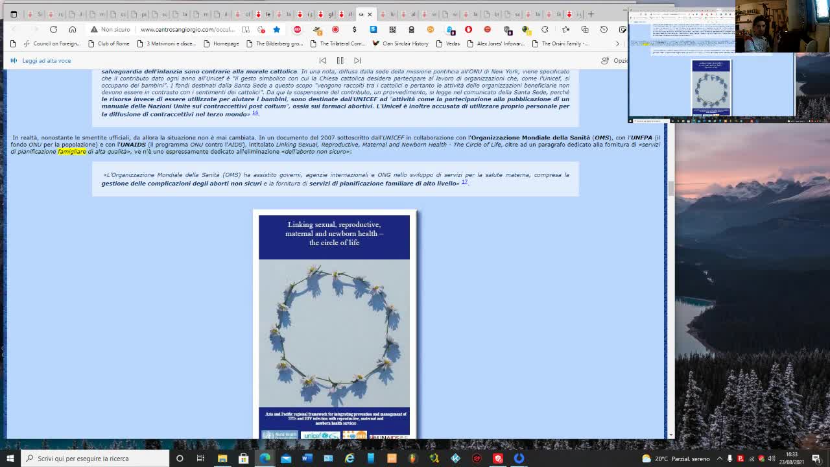Open read aloud voice options
The height and width of the screenshot is (467, 830).
[x=613, y=61]
